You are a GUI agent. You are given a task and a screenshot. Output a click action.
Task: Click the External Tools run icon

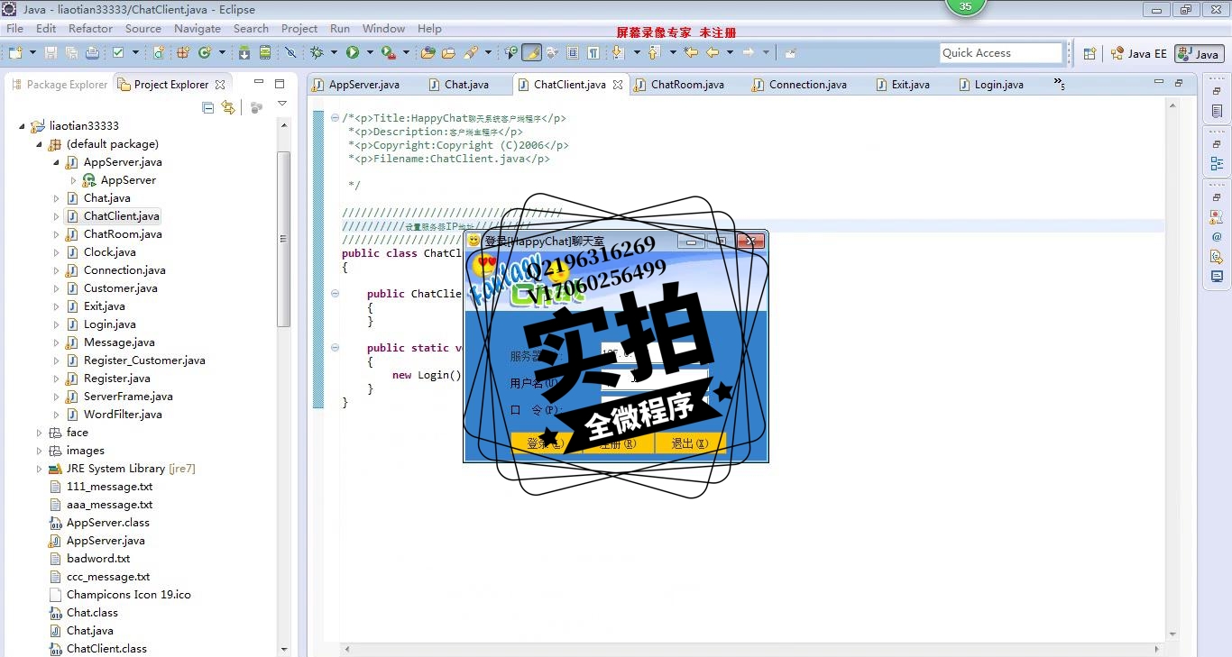tap(388, 53)
